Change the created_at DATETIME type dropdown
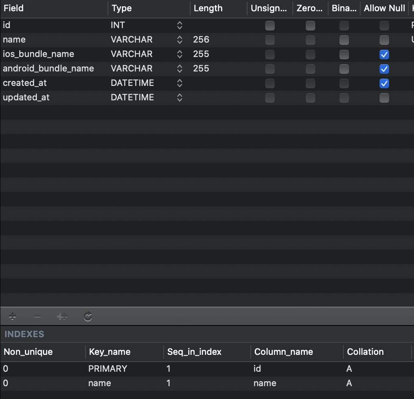The height and width of the screenshot is (399, 414). tap(180, 83)
